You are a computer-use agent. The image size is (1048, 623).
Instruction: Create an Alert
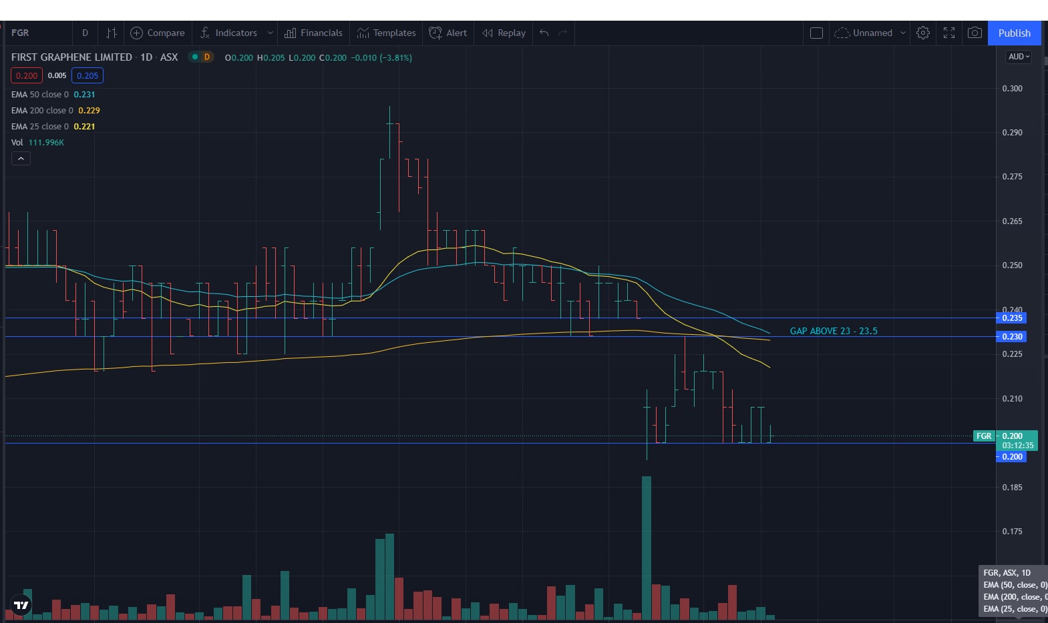click(448, 33)
